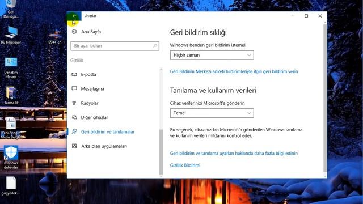Go back with the green arrow button

74,16
